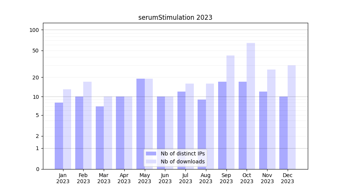This screenshot has width=342, height=190.
Task: Select the '0' y-axis tick label
Action: [37, 169]
